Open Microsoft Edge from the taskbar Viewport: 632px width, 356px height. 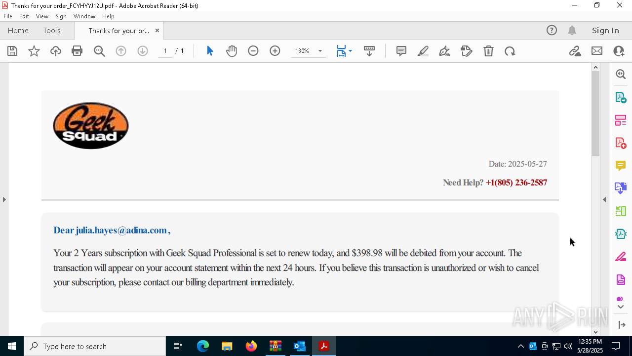[203, 346]
